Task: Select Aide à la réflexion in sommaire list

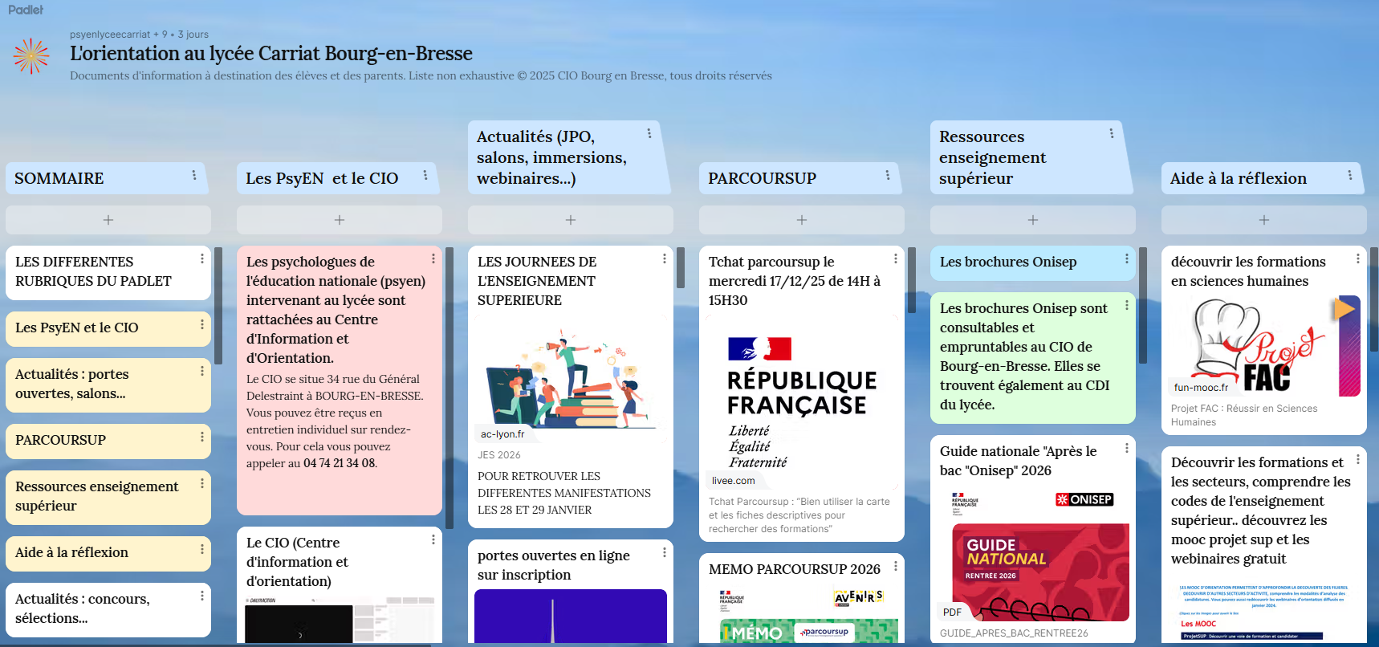Action: tap(72, 552)
